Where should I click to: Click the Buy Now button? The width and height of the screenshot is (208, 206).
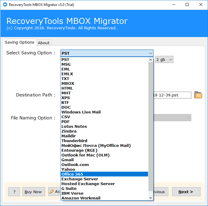tap(34, 192)
